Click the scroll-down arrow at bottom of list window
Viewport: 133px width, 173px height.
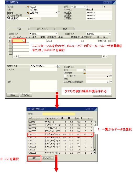click(x=95, y=153)
